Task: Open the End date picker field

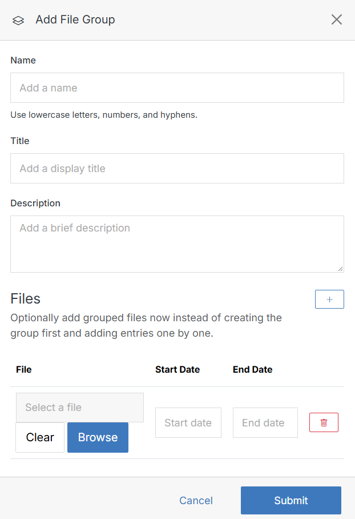Action: point(265,422)
